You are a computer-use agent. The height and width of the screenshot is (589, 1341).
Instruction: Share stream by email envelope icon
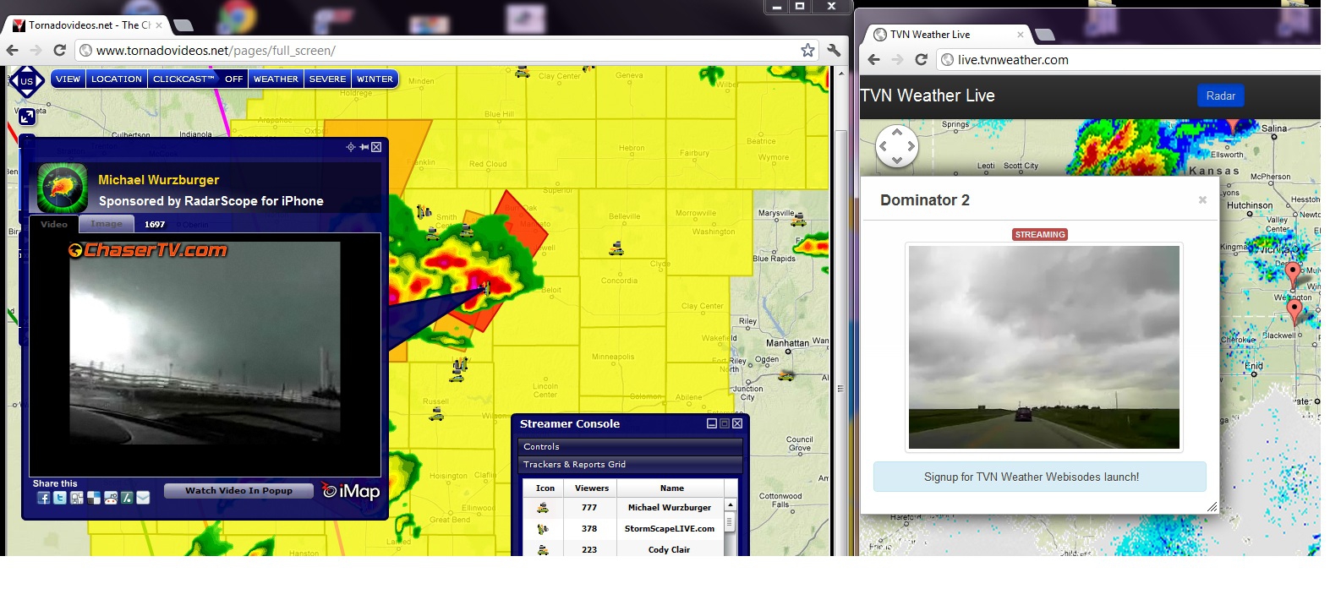(143, 498)
